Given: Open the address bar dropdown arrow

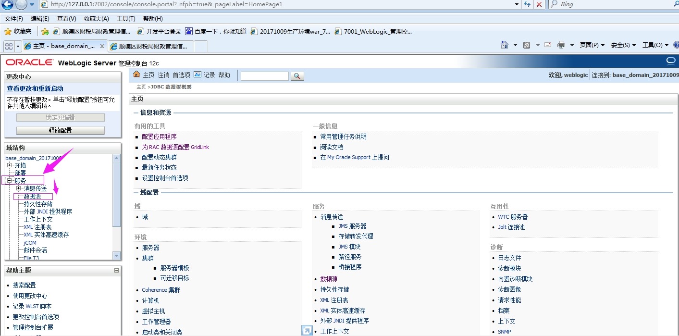Looking at the screenshot, I should point(517,4).
